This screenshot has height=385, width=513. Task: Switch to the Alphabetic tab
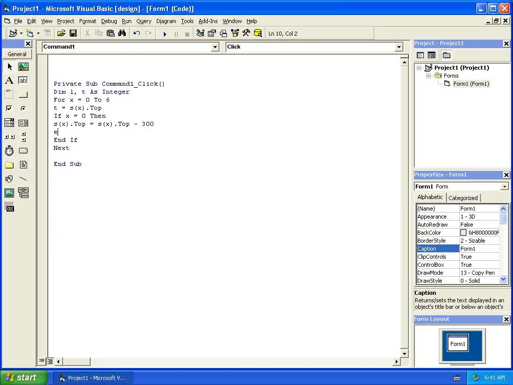(x=430, y=197)
